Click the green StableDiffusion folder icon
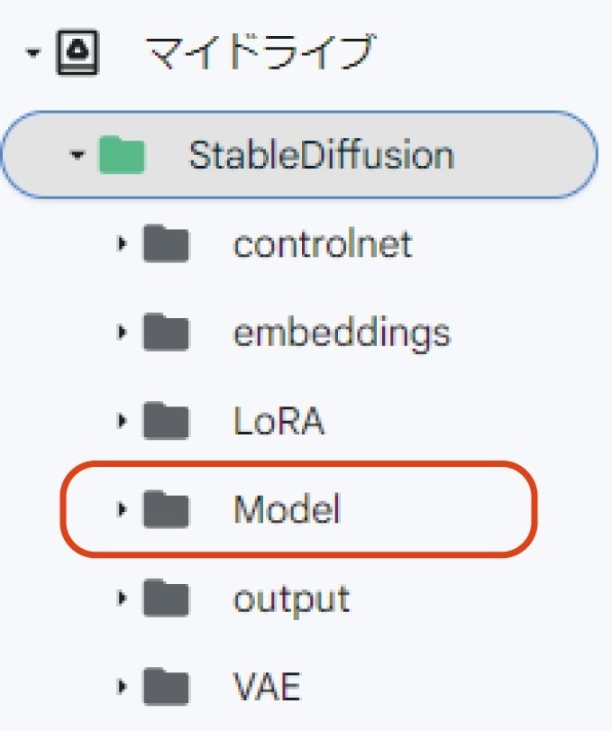 122,155
